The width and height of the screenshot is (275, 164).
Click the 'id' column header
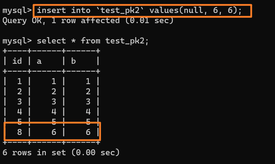click(x=17, y=61)
